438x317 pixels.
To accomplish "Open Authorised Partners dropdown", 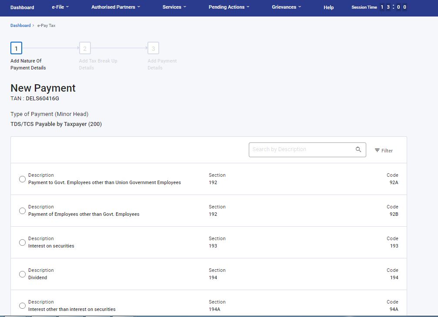I will coord(116,7).
